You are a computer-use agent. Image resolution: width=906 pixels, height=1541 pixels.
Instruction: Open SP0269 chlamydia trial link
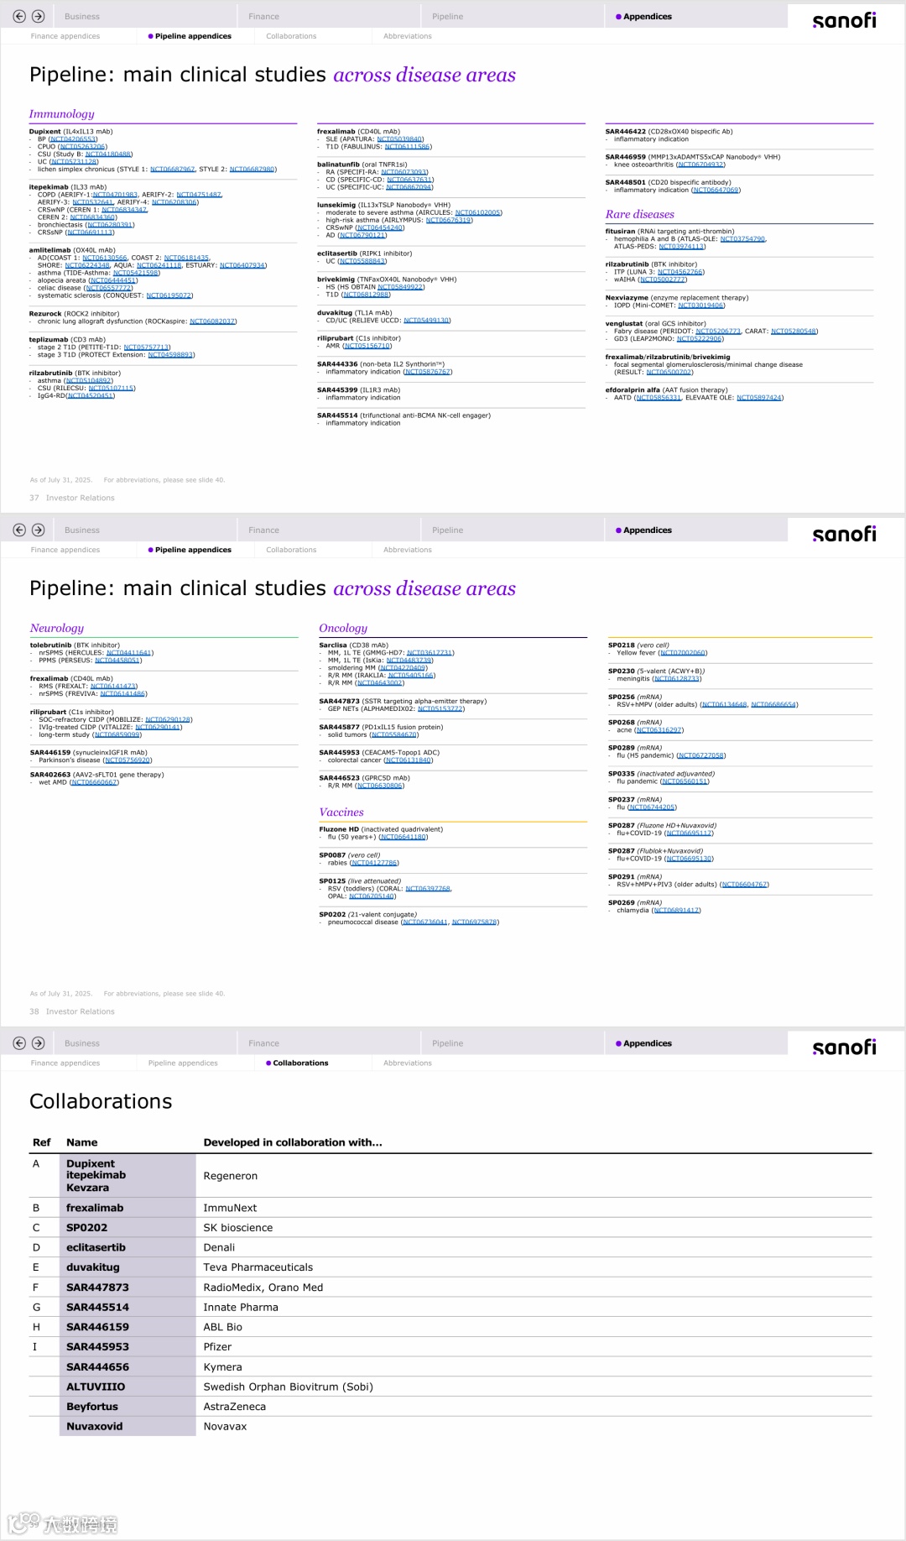pyautogui.click(x=676, y=910)
